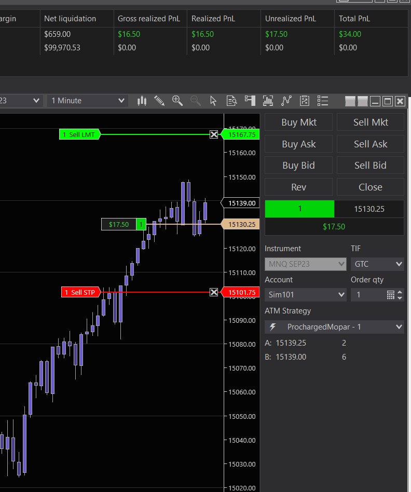Click the Buy Ask button
Viewport: 411px width, 492px height.
pyautogui.click(x=299, y=144)
